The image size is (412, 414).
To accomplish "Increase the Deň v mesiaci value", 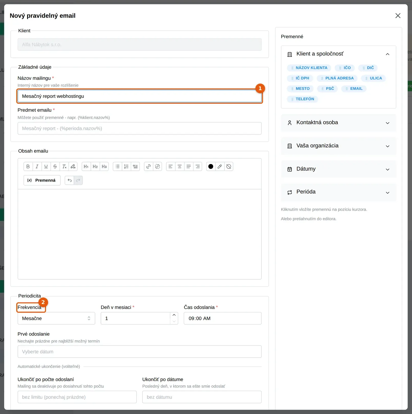I will point(174,315).
